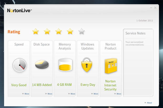
Task: Click the Memory Analysis card heading
Action: tap(65, 46)
